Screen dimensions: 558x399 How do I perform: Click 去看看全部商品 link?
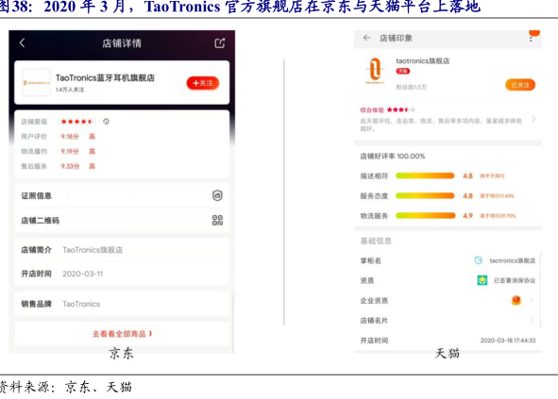(122, 334)
